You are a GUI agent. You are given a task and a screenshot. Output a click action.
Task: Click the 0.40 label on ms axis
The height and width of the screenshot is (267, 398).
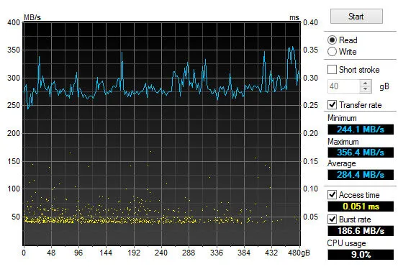pyautogui.click(x=310, y=22)
